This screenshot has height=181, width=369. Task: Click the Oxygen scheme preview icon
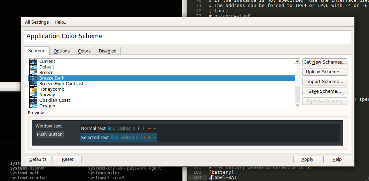pos(33,106)
